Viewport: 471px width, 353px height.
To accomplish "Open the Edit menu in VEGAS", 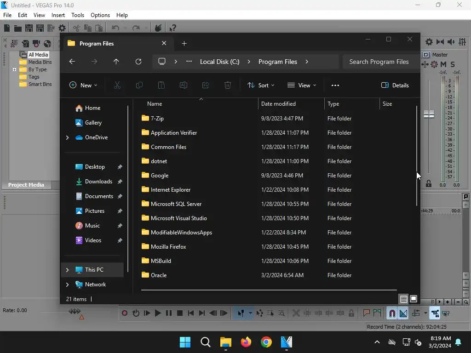I will tap(22, 15).
